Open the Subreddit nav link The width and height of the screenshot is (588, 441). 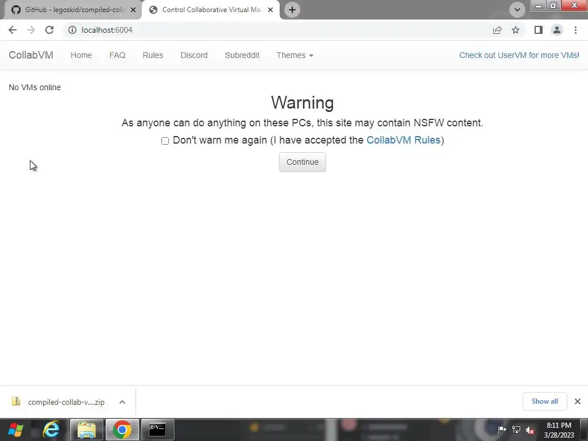(x=242, y=55)
